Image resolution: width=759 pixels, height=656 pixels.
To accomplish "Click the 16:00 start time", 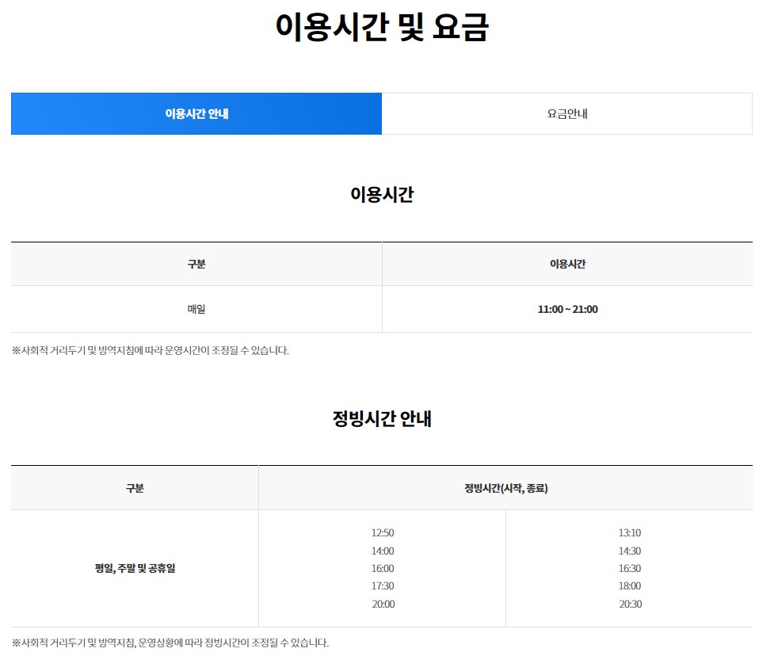I will 383,568.
